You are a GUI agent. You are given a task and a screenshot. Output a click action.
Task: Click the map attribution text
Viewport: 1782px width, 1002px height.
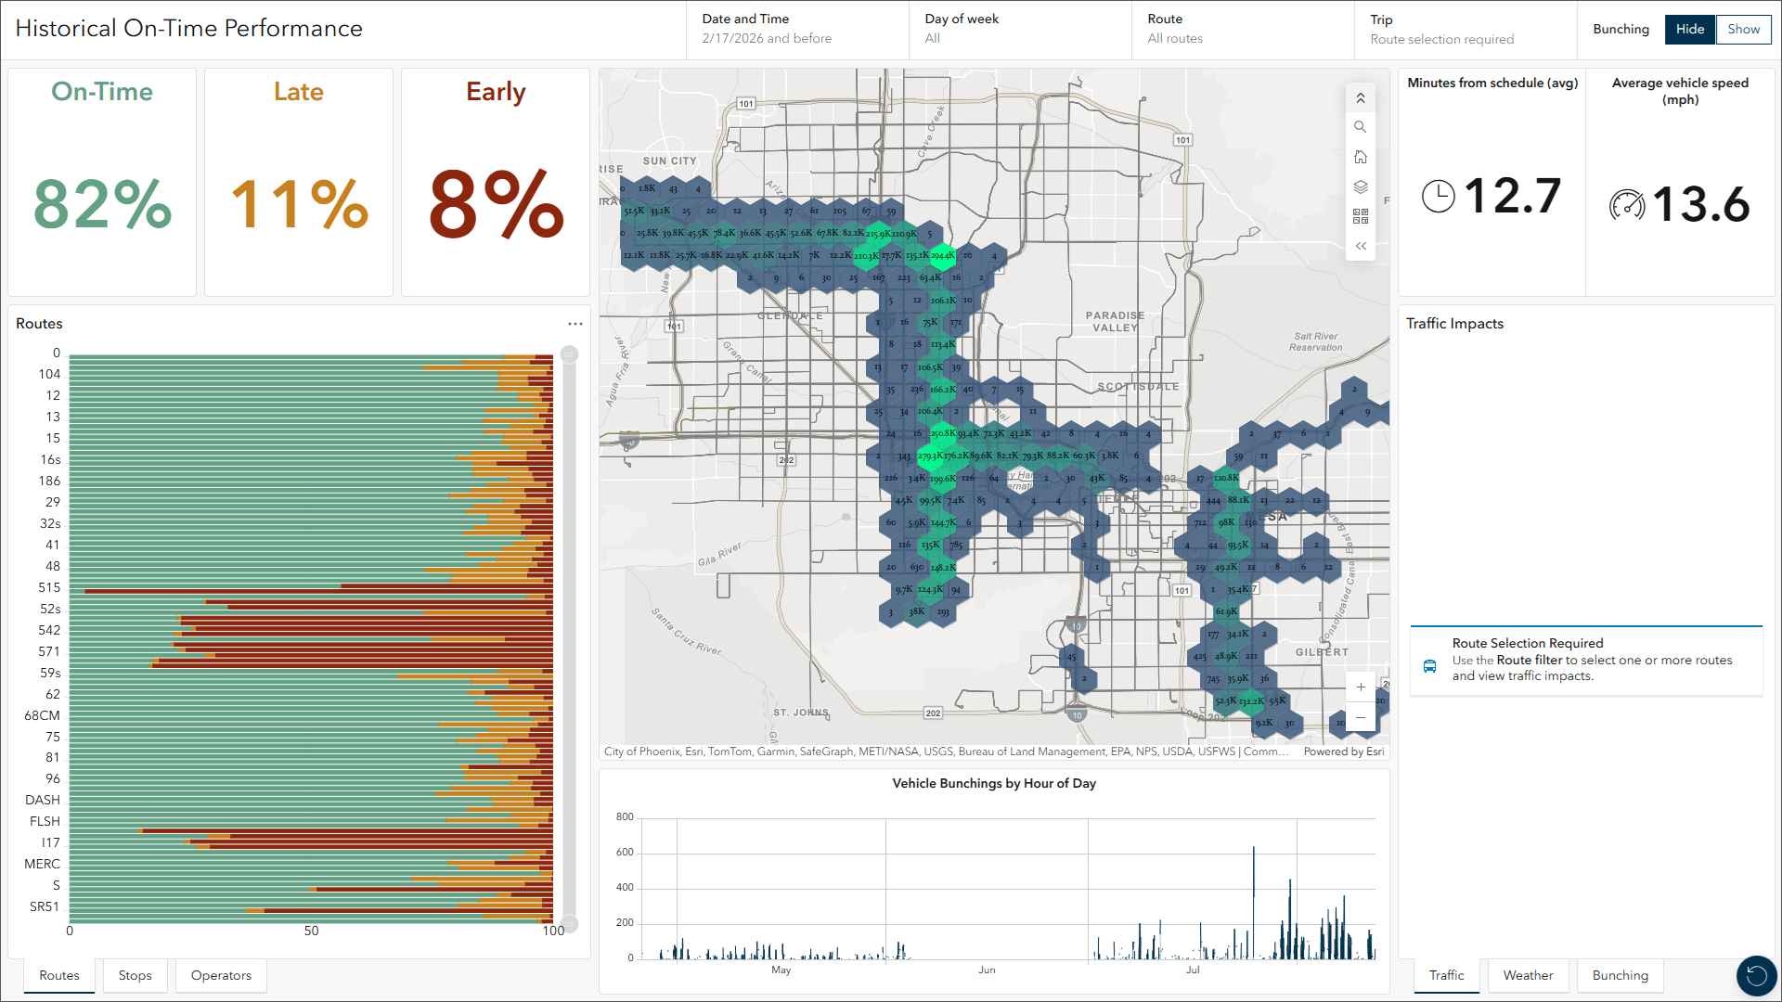click(x=946, y=751)
